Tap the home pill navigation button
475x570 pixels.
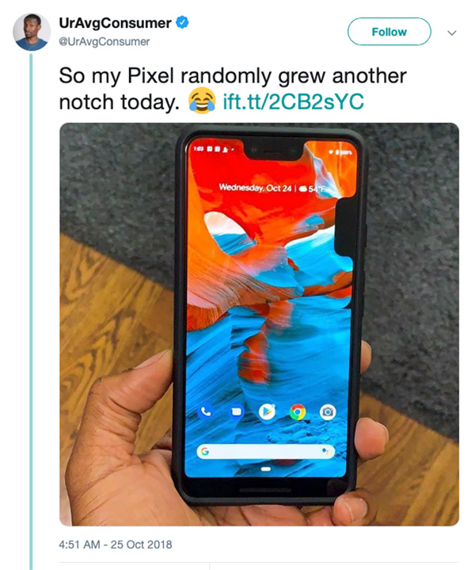click(x=266, y=469)
